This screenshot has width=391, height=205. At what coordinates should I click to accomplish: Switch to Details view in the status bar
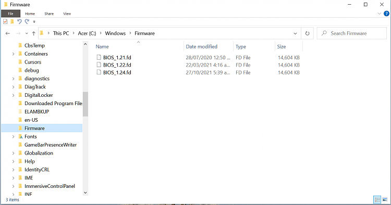pyautogui.click(x=377, y=199)
